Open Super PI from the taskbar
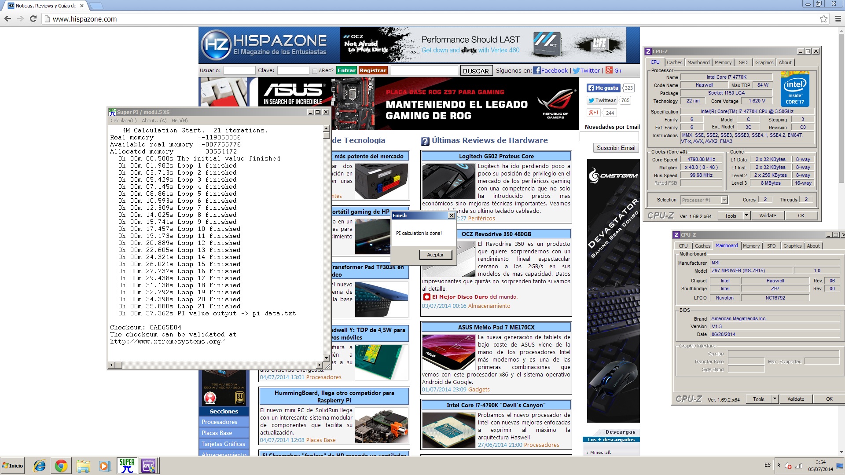The image size is (845, 475). pyautogui.click(x=127, y=465)
